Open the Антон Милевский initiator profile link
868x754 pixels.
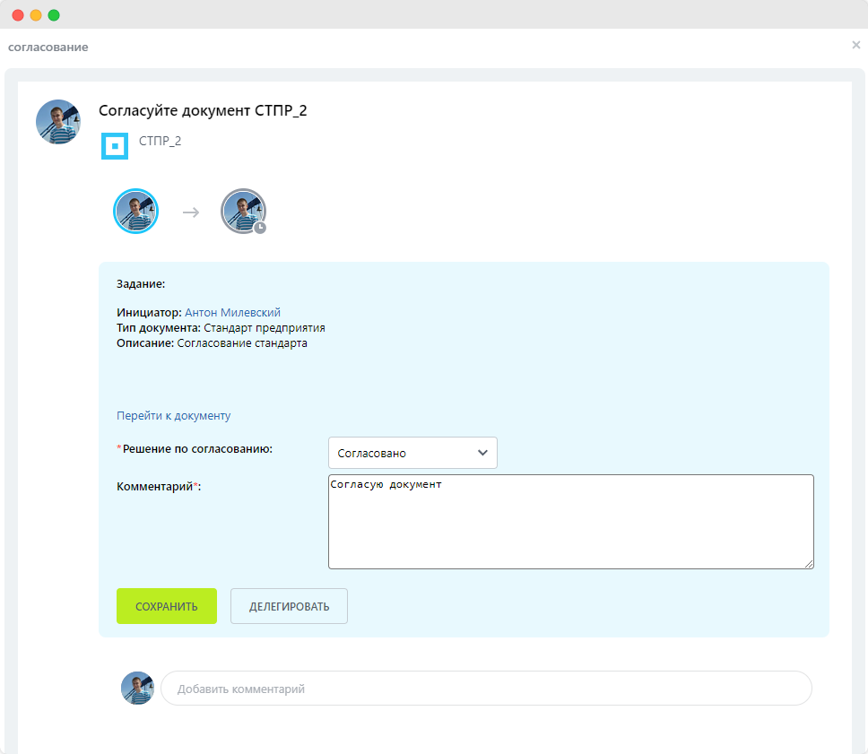point(232,312)
